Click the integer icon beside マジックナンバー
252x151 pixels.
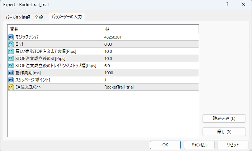(x=11, y=37)
